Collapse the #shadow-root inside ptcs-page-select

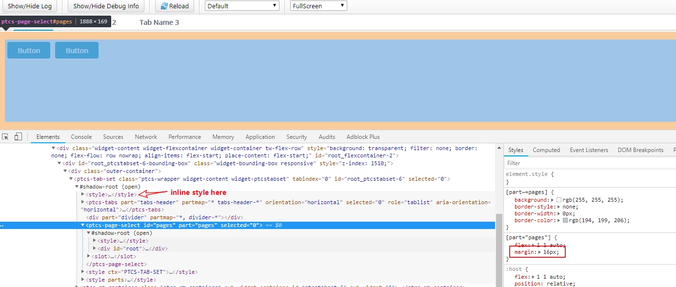coord(89,233)
